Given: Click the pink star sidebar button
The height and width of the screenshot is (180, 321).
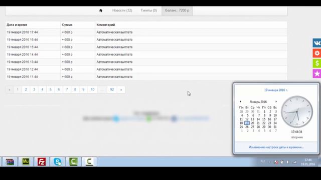Looking at the screenshot, I should 316,73.
